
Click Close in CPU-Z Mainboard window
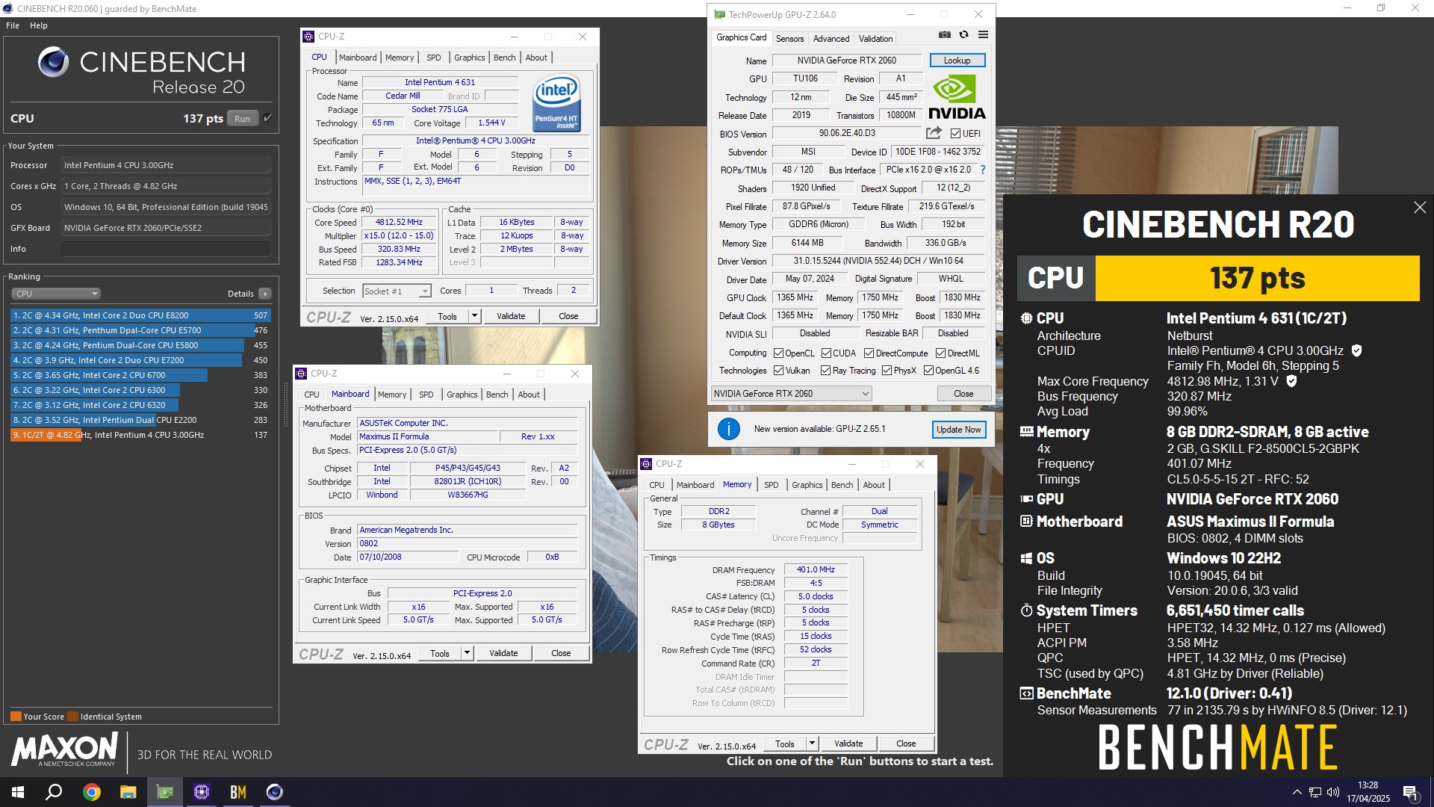click(x=561, y=653)
